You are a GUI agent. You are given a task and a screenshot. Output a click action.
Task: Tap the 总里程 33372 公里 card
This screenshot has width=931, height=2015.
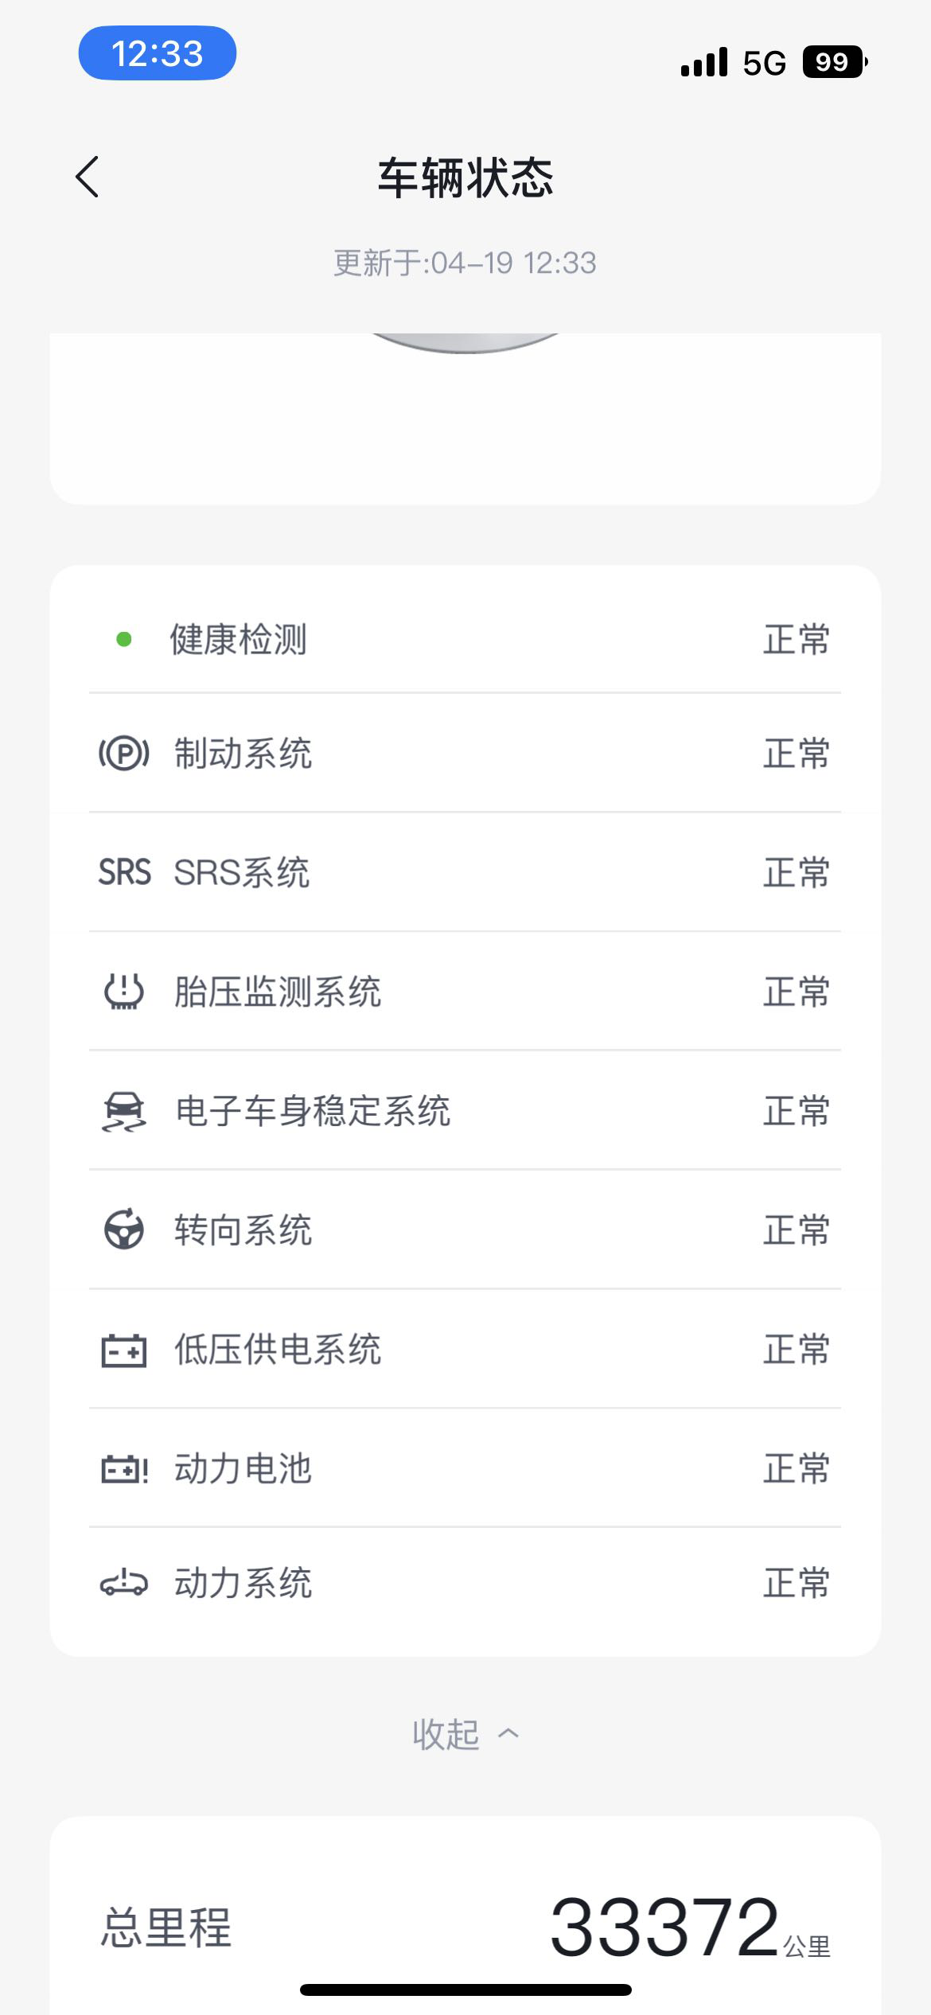coord(465,1926)
